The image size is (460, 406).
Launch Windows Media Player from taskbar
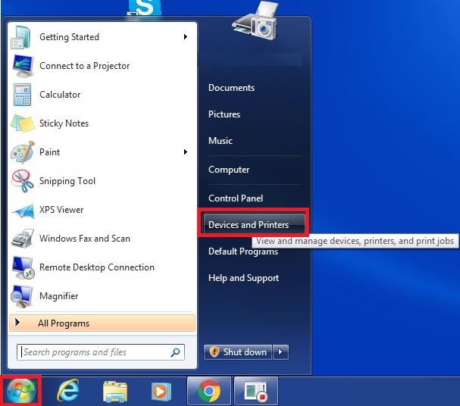point(161,391)
